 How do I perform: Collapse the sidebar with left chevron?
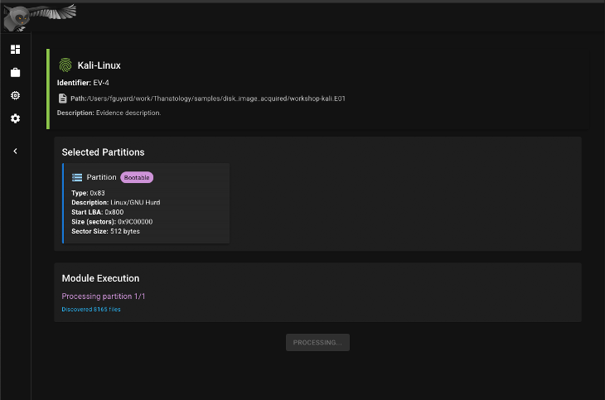[16, 152]
